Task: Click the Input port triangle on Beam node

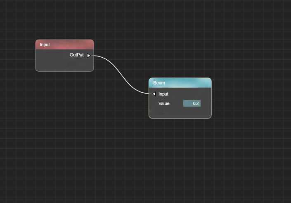Action: 154,94
